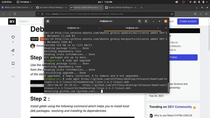Click the Wi-Fi indicator in system tray
The image size is (210, 118).
click(x=190, y=2)
